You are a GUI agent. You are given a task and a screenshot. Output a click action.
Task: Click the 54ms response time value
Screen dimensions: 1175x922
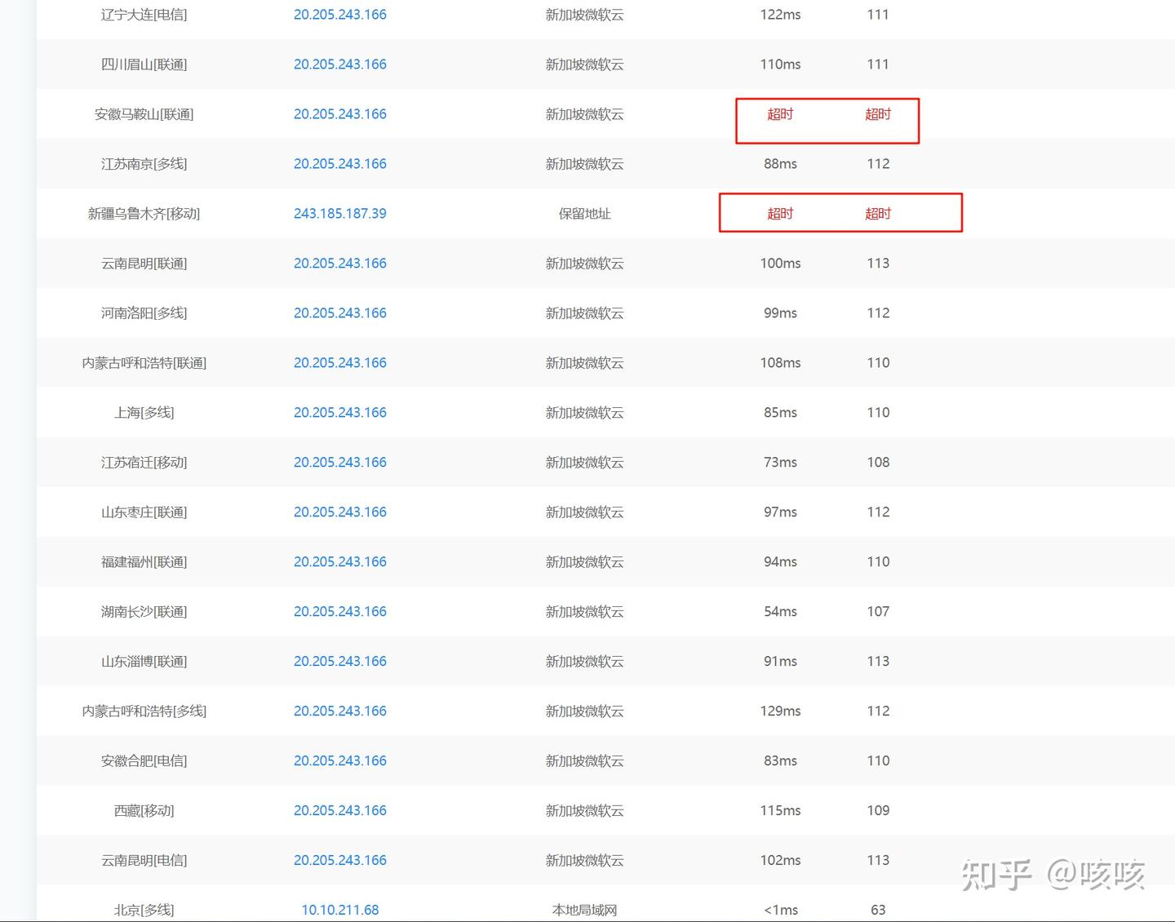coord(781,612)
